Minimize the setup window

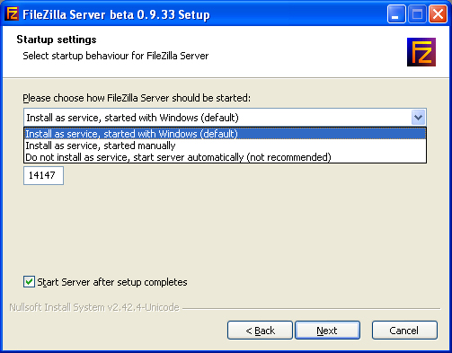(x=396, y=13)
